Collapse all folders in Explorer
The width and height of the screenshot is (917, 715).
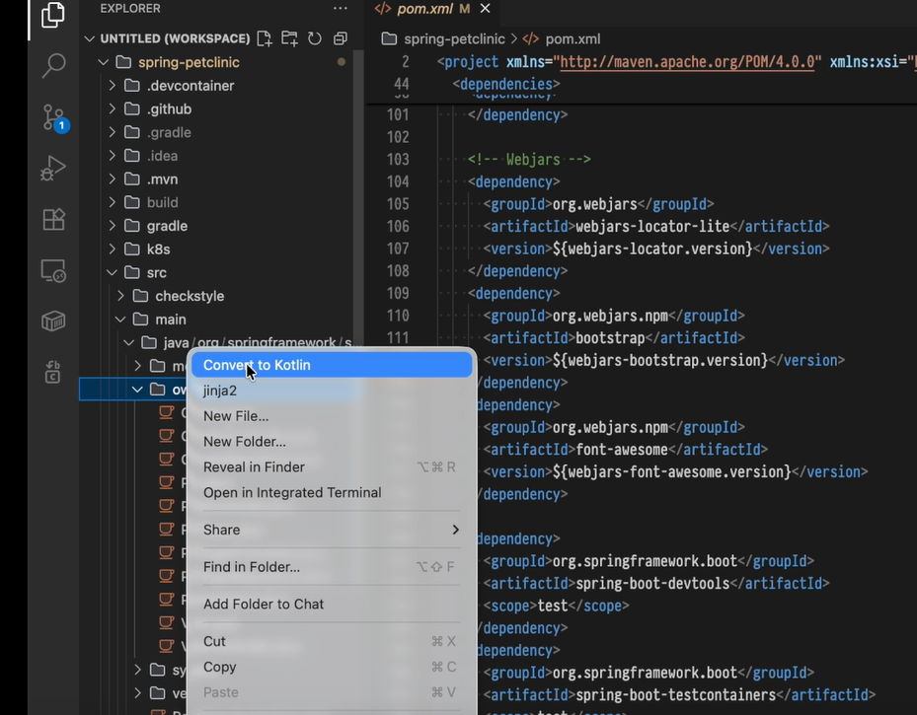tap(341, 38)
